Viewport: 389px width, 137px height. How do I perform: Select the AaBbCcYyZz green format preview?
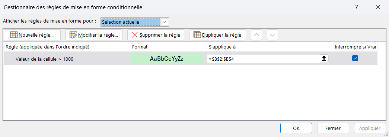click(167, 59)
